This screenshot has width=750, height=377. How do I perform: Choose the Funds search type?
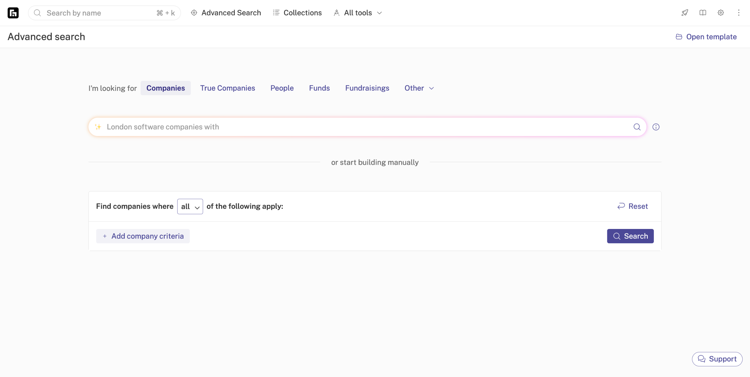pos(319,88)
